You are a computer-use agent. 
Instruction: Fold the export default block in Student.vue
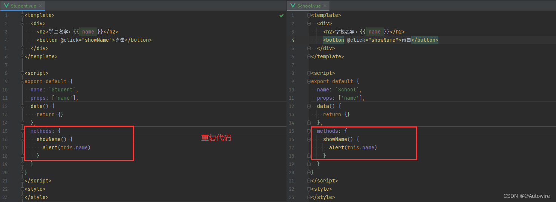click(23, 82)
